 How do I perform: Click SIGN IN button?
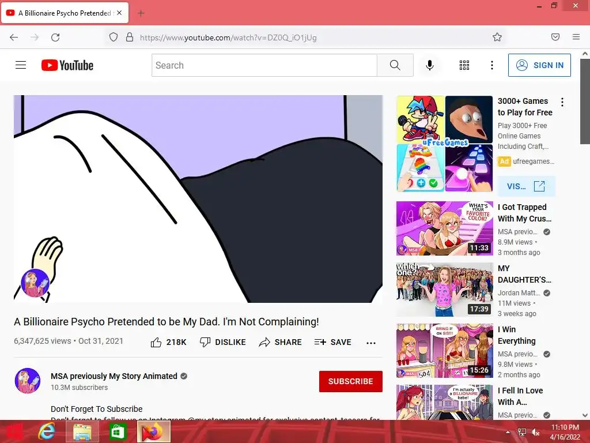tap(539, 65)
